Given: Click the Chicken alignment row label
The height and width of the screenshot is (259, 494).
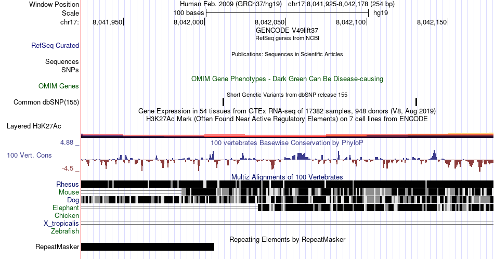Looking at the screenshot, I should point(67,215).
